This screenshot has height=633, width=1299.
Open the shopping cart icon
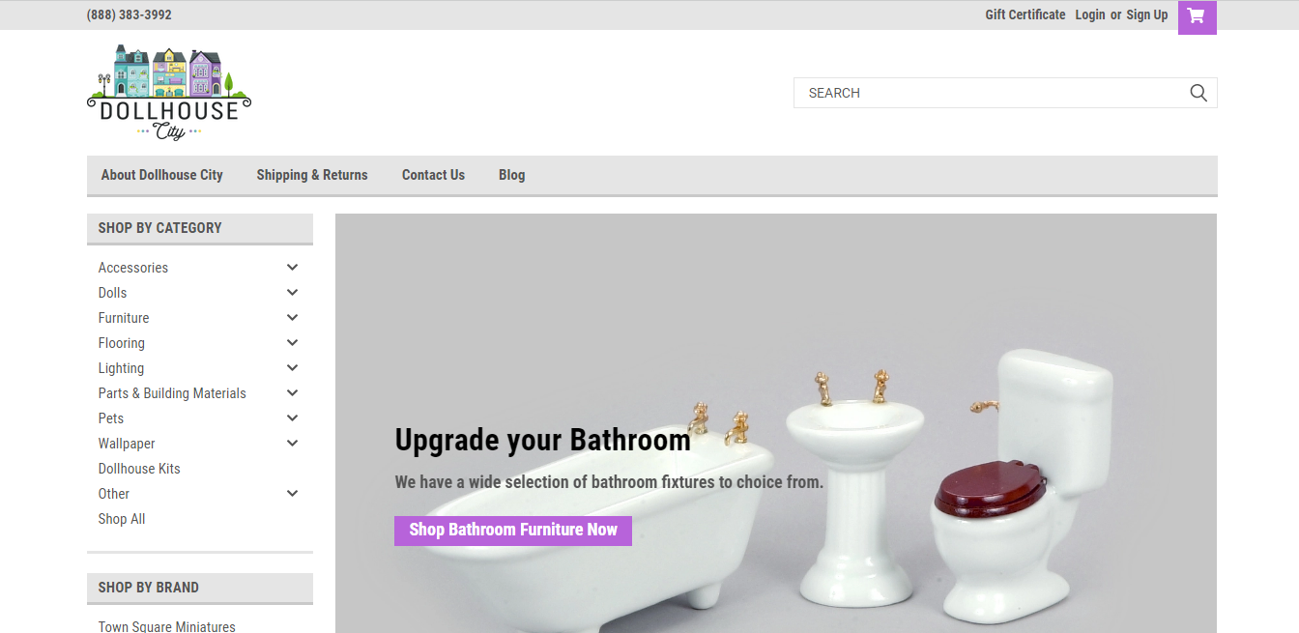(x=1197, y=15)
